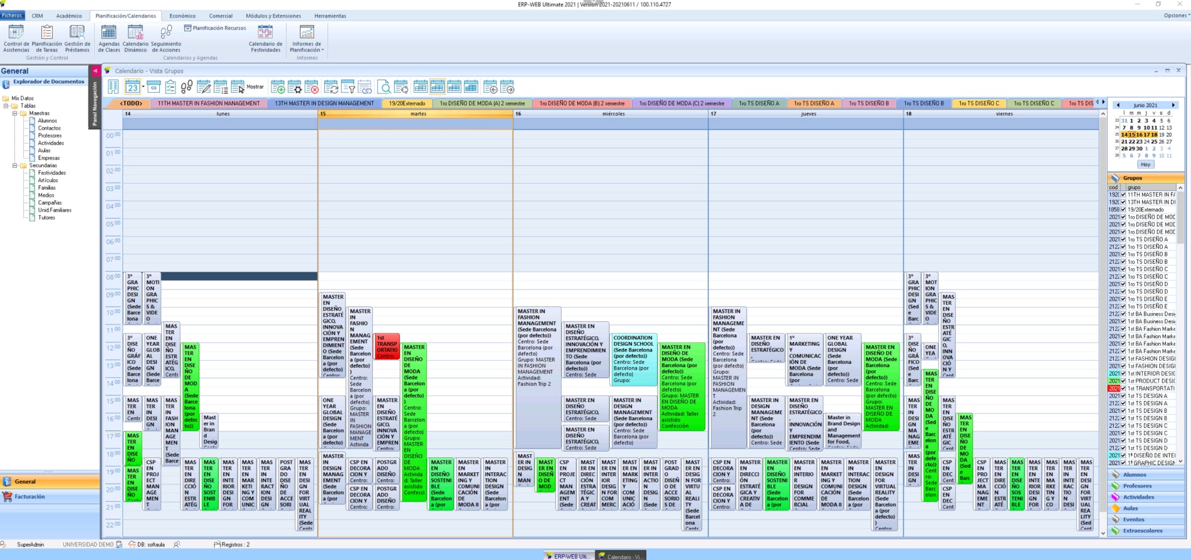
Task: Select the red 1st TRANSPORTATIO event block
Action: (387, 346)
